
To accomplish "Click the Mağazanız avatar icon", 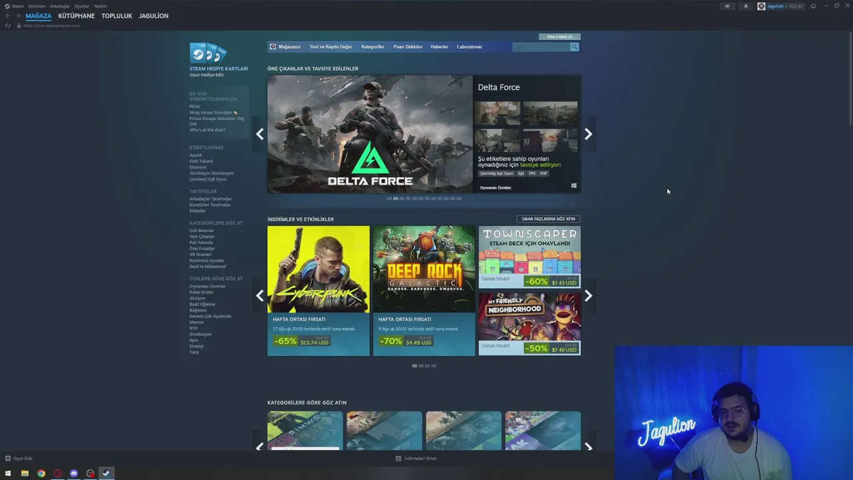I will tap(273, 47).
